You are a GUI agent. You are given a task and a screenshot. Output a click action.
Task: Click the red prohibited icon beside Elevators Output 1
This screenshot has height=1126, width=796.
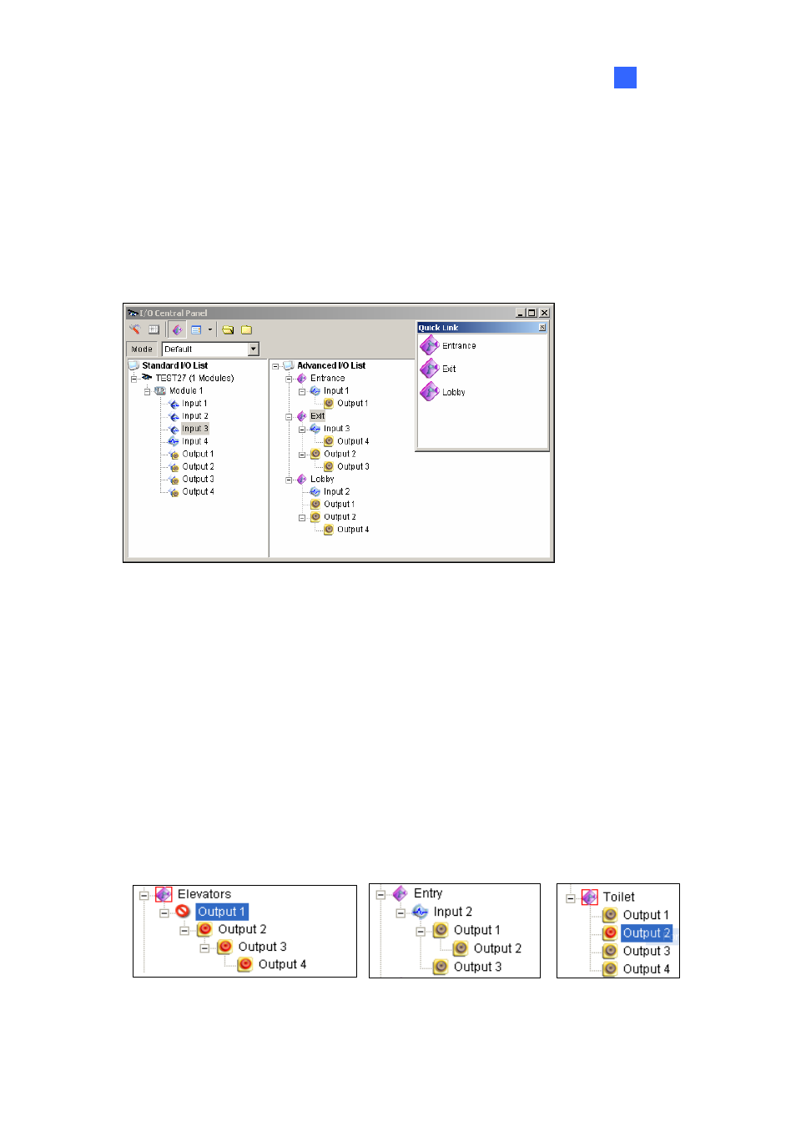(x=183, y=912)
